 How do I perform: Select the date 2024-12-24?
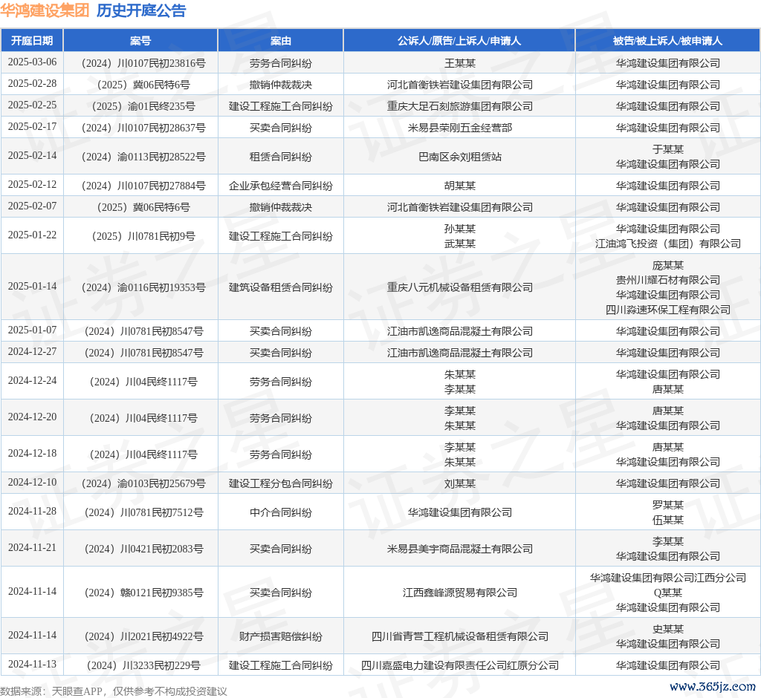click(x=32, y=381)
